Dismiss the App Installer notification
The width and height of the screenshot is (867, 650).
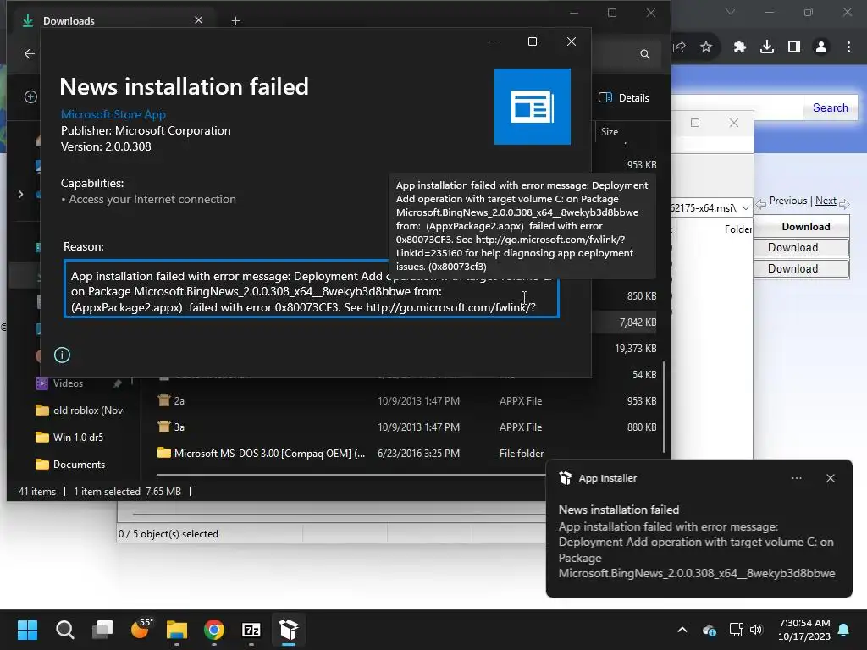(831, 478)
